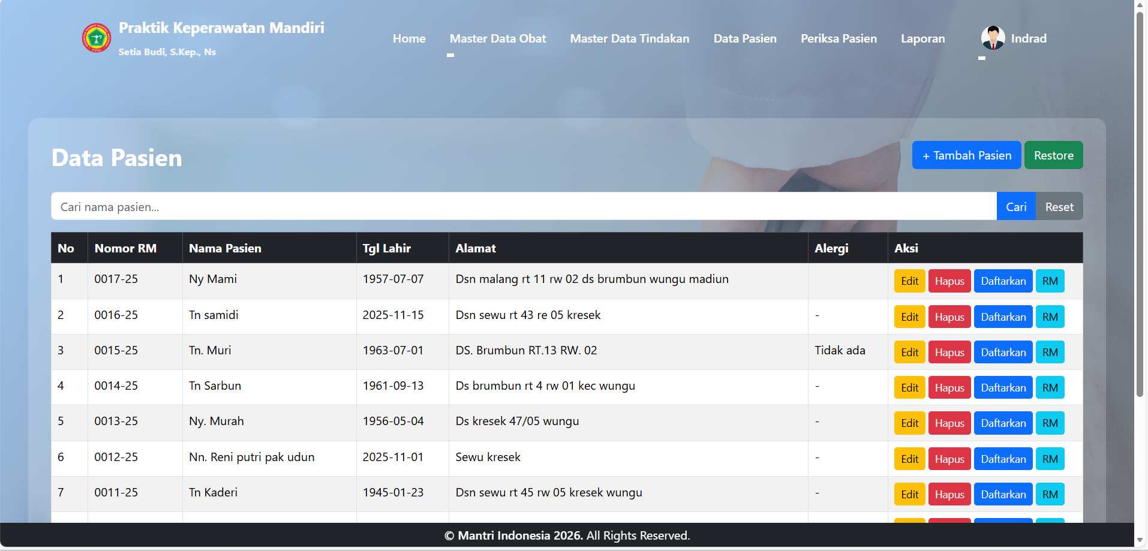Image resolution: width=1148 pixels, height=551 pixels.
Task: Focus the Cari nama pasien field
Action: (523, 207)
